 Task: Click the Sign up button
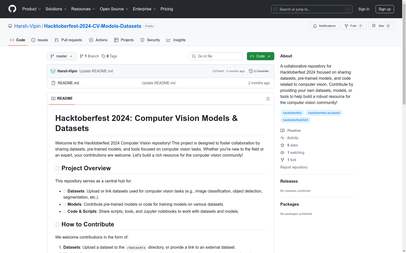tap(385, 9)
